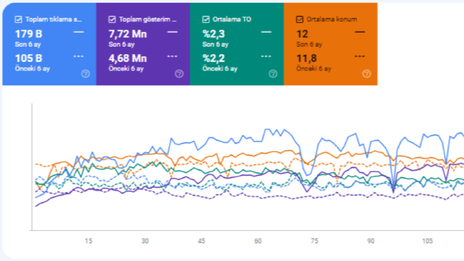464x261 pixels.
Task: Click dashed line legend on purple card
Action: pos(173,56)
